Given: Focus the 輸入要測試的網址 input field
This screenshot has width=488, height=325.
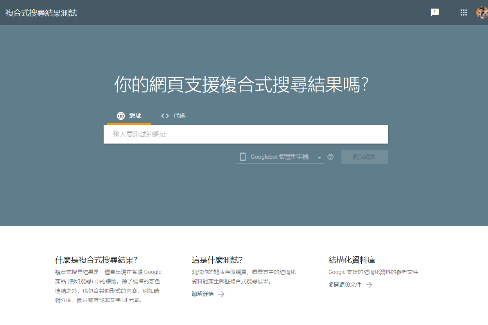Looking at the screenshot, I should coord(246,134).
